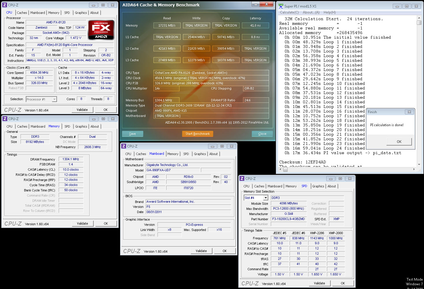Open SPD tab in top-left CPU-Z window
This screenshot has height=289, width=424.
coord(67,13)
